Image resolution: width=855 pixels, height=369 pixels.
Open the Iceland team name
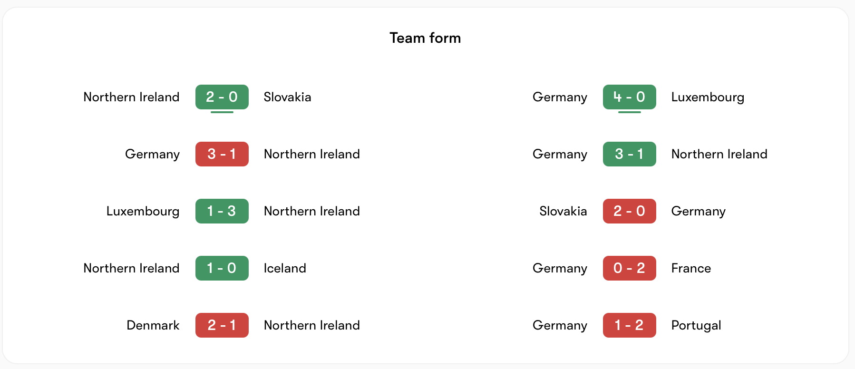[285, 268]
